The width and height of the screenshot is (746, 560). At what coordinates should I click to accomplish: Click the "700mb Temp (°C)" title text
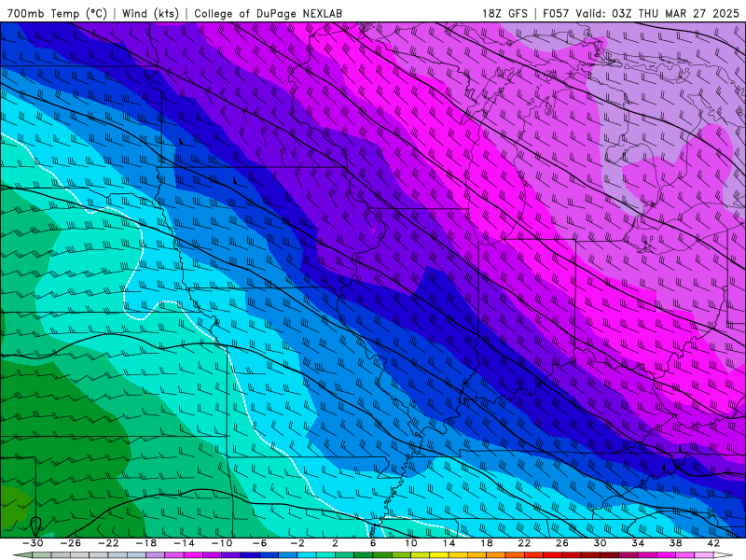click(x=57, y=13)
